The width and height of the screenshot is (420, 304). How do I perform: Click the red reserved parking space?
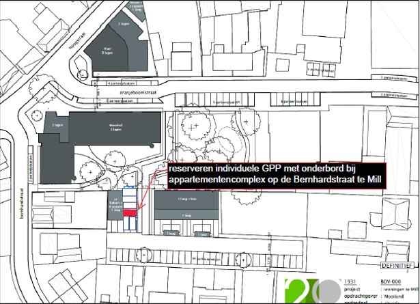pyautogui.click(x=130, y=215)
